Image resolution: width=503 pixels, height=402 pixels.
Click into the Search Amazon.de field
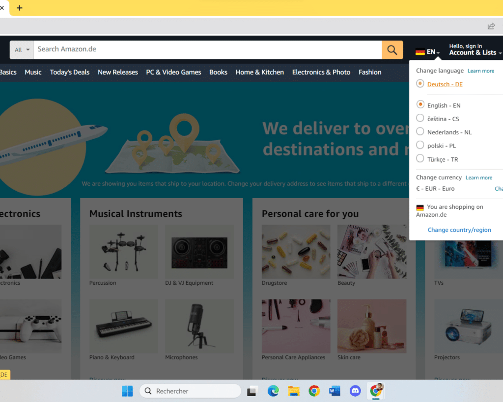pos(206,50)
